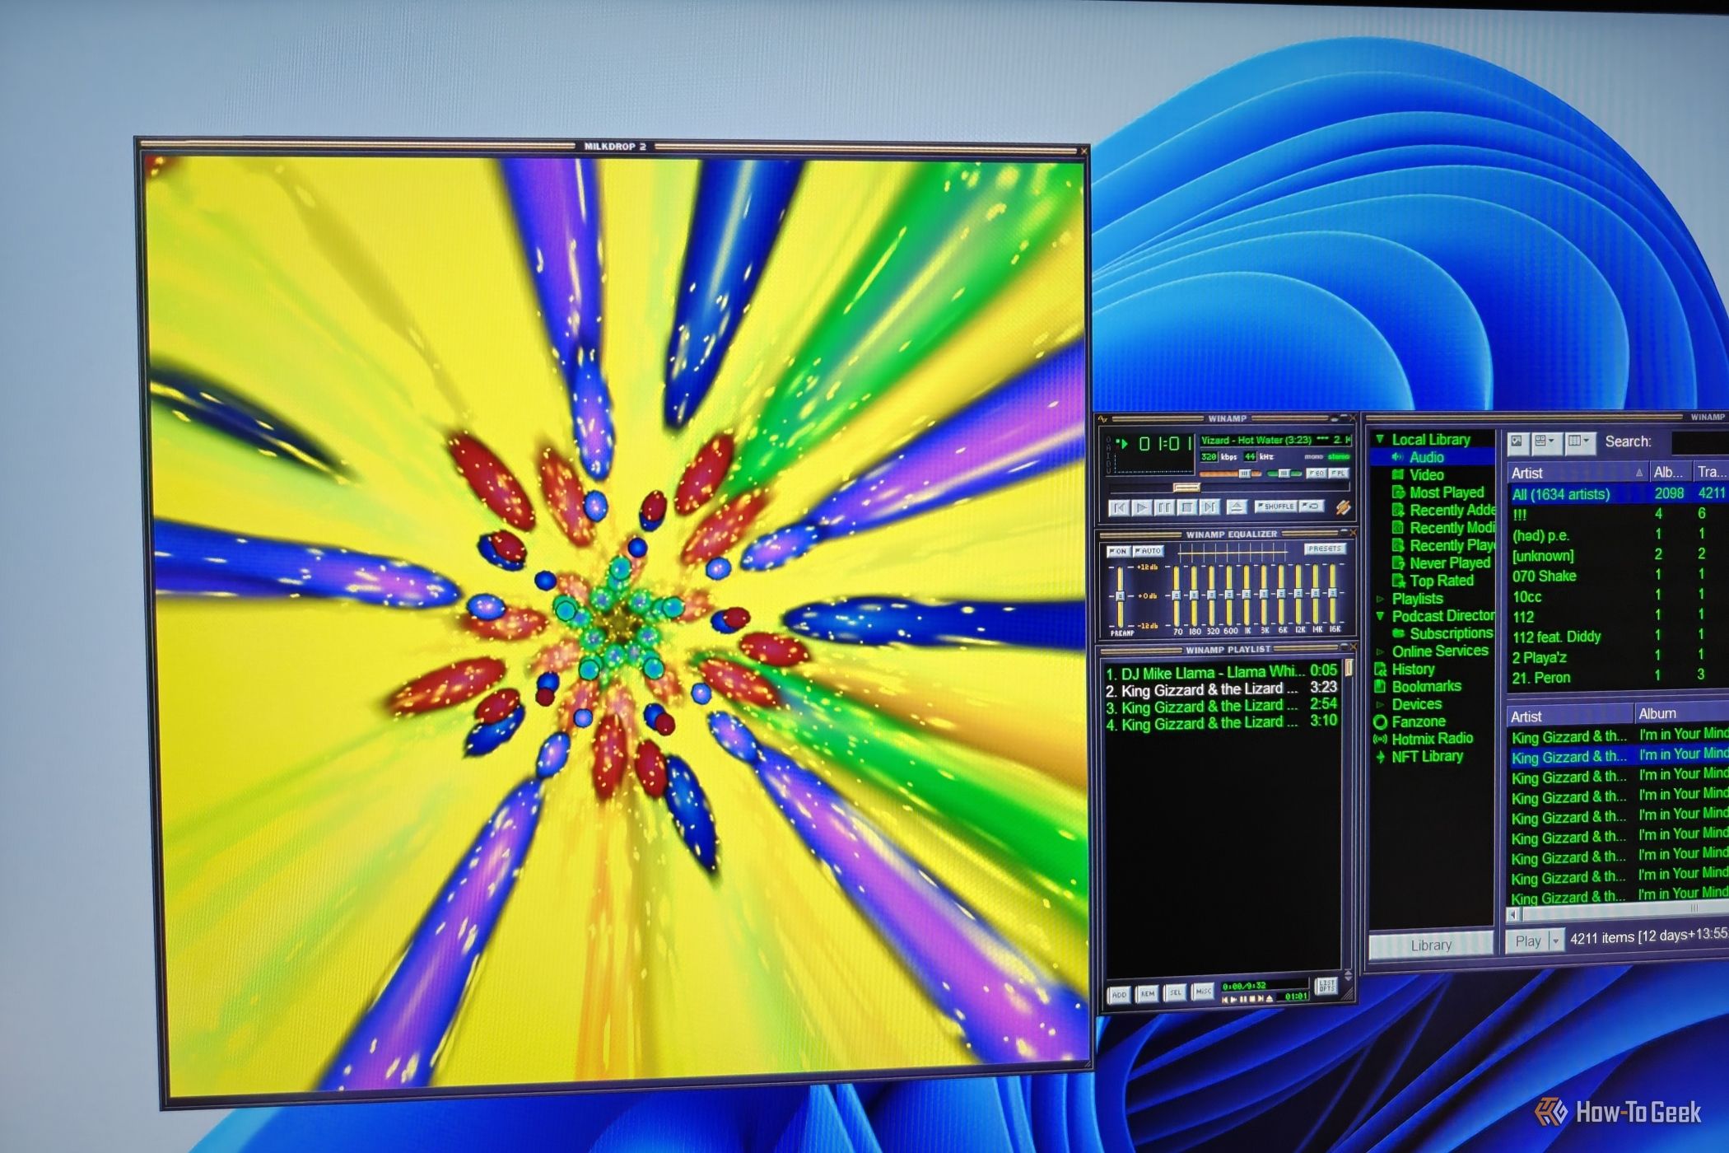Click the PREAMP slider in equalizer

[1120, 597]
